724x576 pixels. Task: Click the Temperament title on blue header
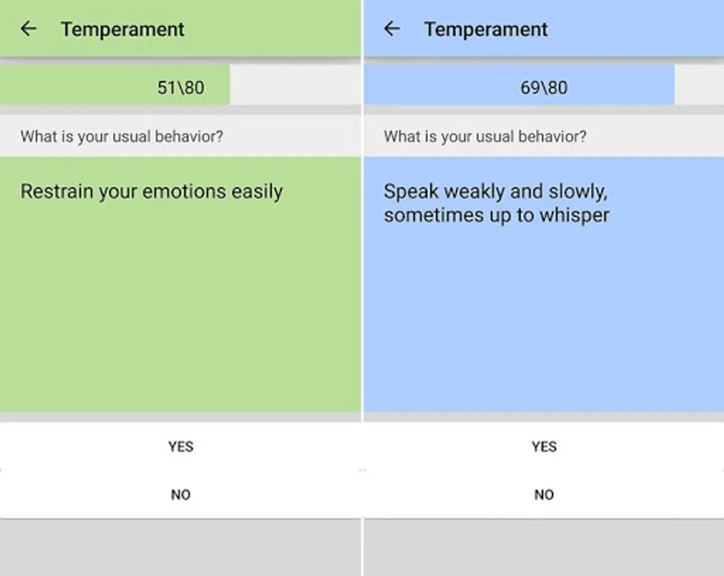[x=486, y=29]
